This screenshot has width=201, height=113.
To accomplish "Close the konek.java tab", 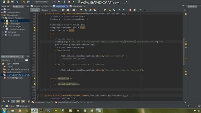I will 84,6.
